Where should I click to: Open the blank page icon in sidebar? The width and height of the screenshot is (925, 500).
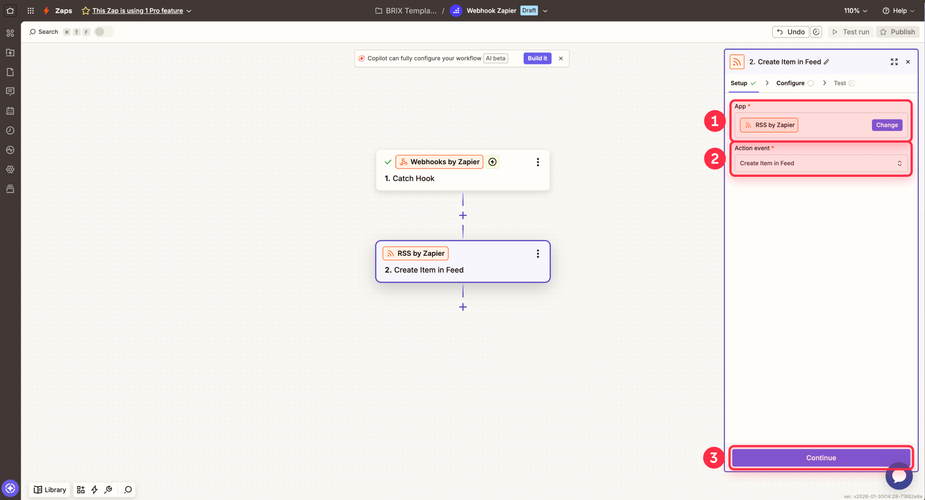pyautogui.click(x=10, y=72)
